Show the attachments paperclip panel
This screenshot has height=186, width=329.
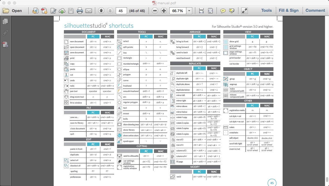tap(5, 33)
